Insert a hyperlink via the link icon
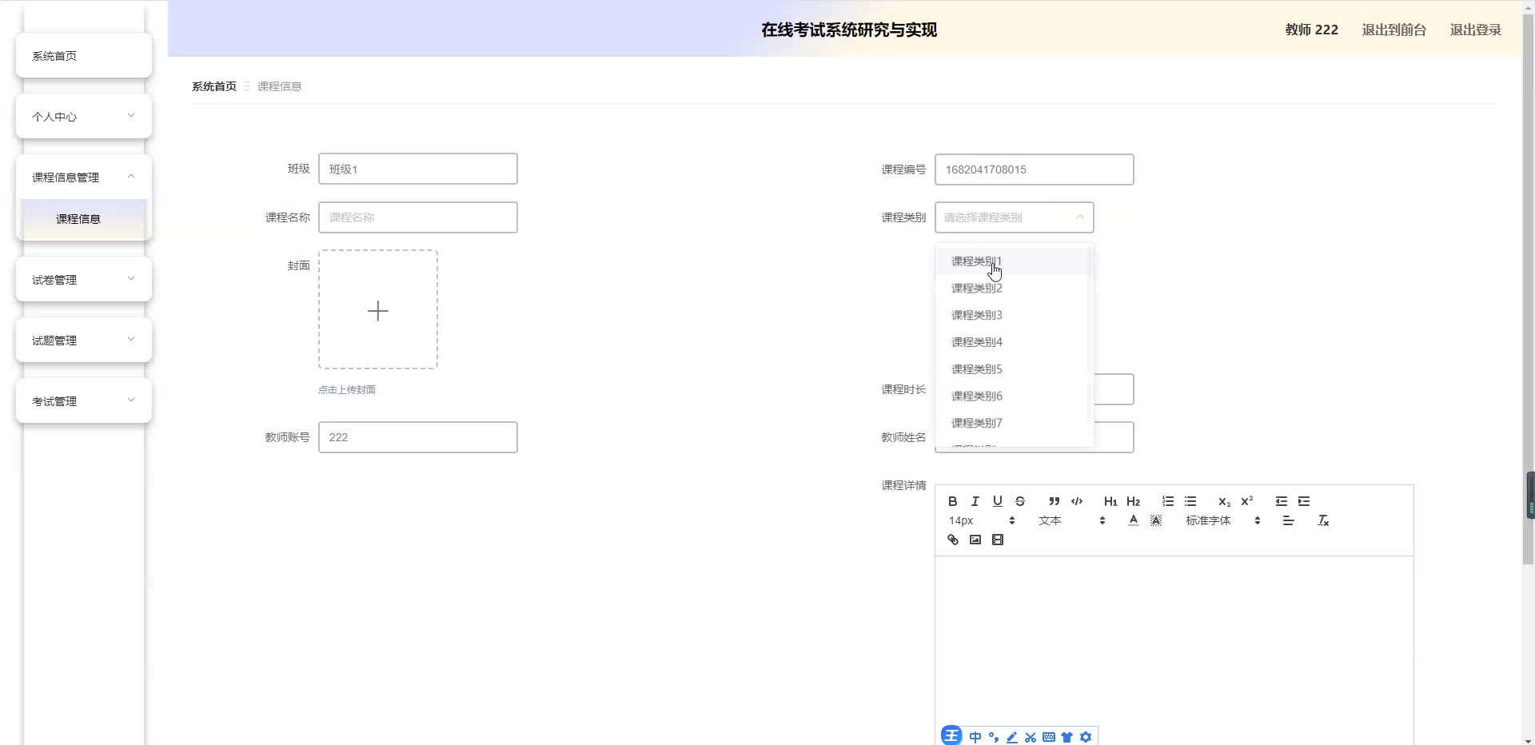1535x745 pixels. tap(952, 540)
